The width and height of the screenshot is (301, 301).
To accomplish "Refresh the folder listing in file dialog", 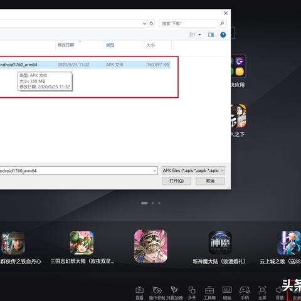I will pyautogui.click(x=151, y=23).
